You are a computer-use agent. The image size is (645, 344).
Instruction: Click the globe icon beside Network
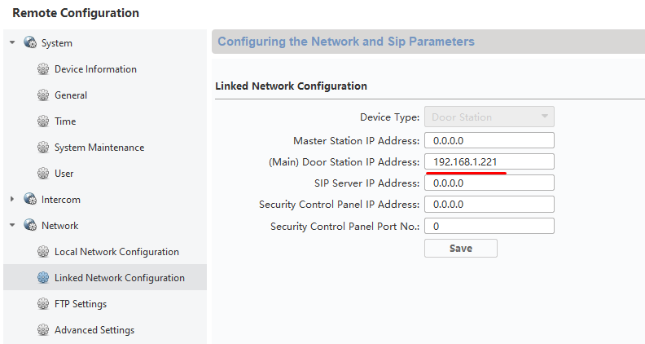[30, 225]
